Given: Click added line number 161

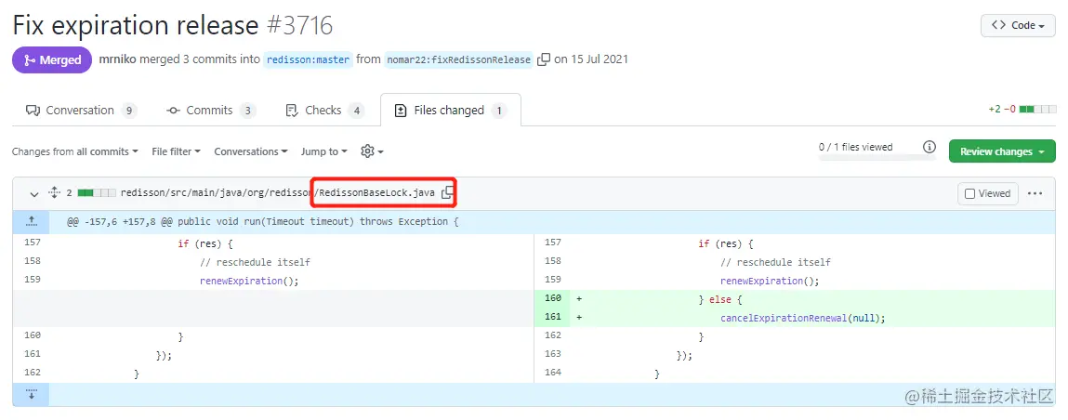Looking at the screenshot, I should (x=552, y=317).
